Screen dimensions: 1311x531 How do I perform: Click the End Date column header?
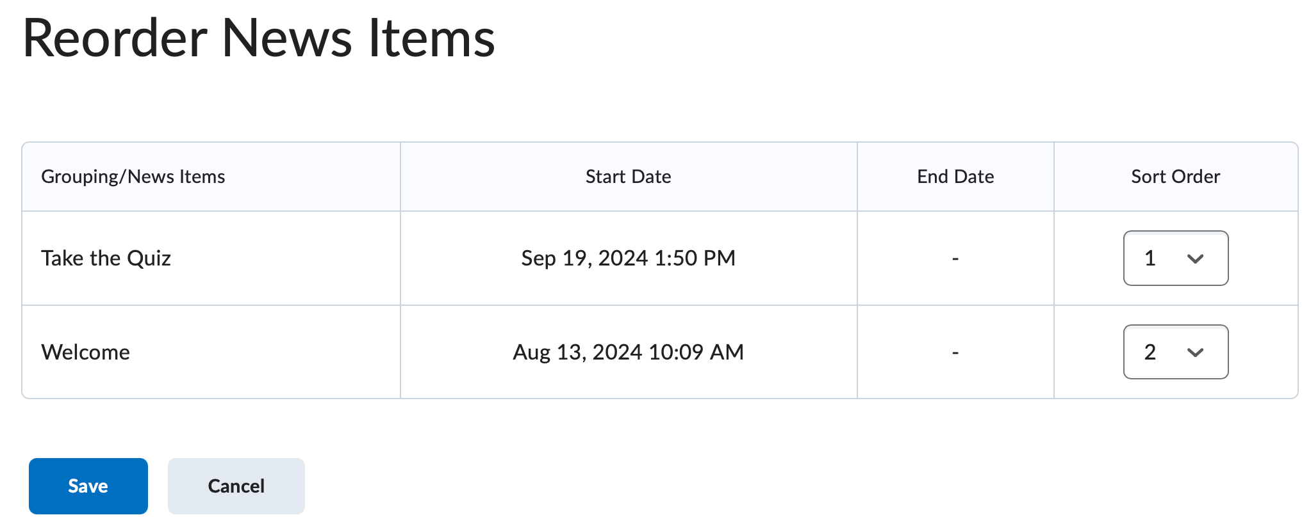(954, 177)
